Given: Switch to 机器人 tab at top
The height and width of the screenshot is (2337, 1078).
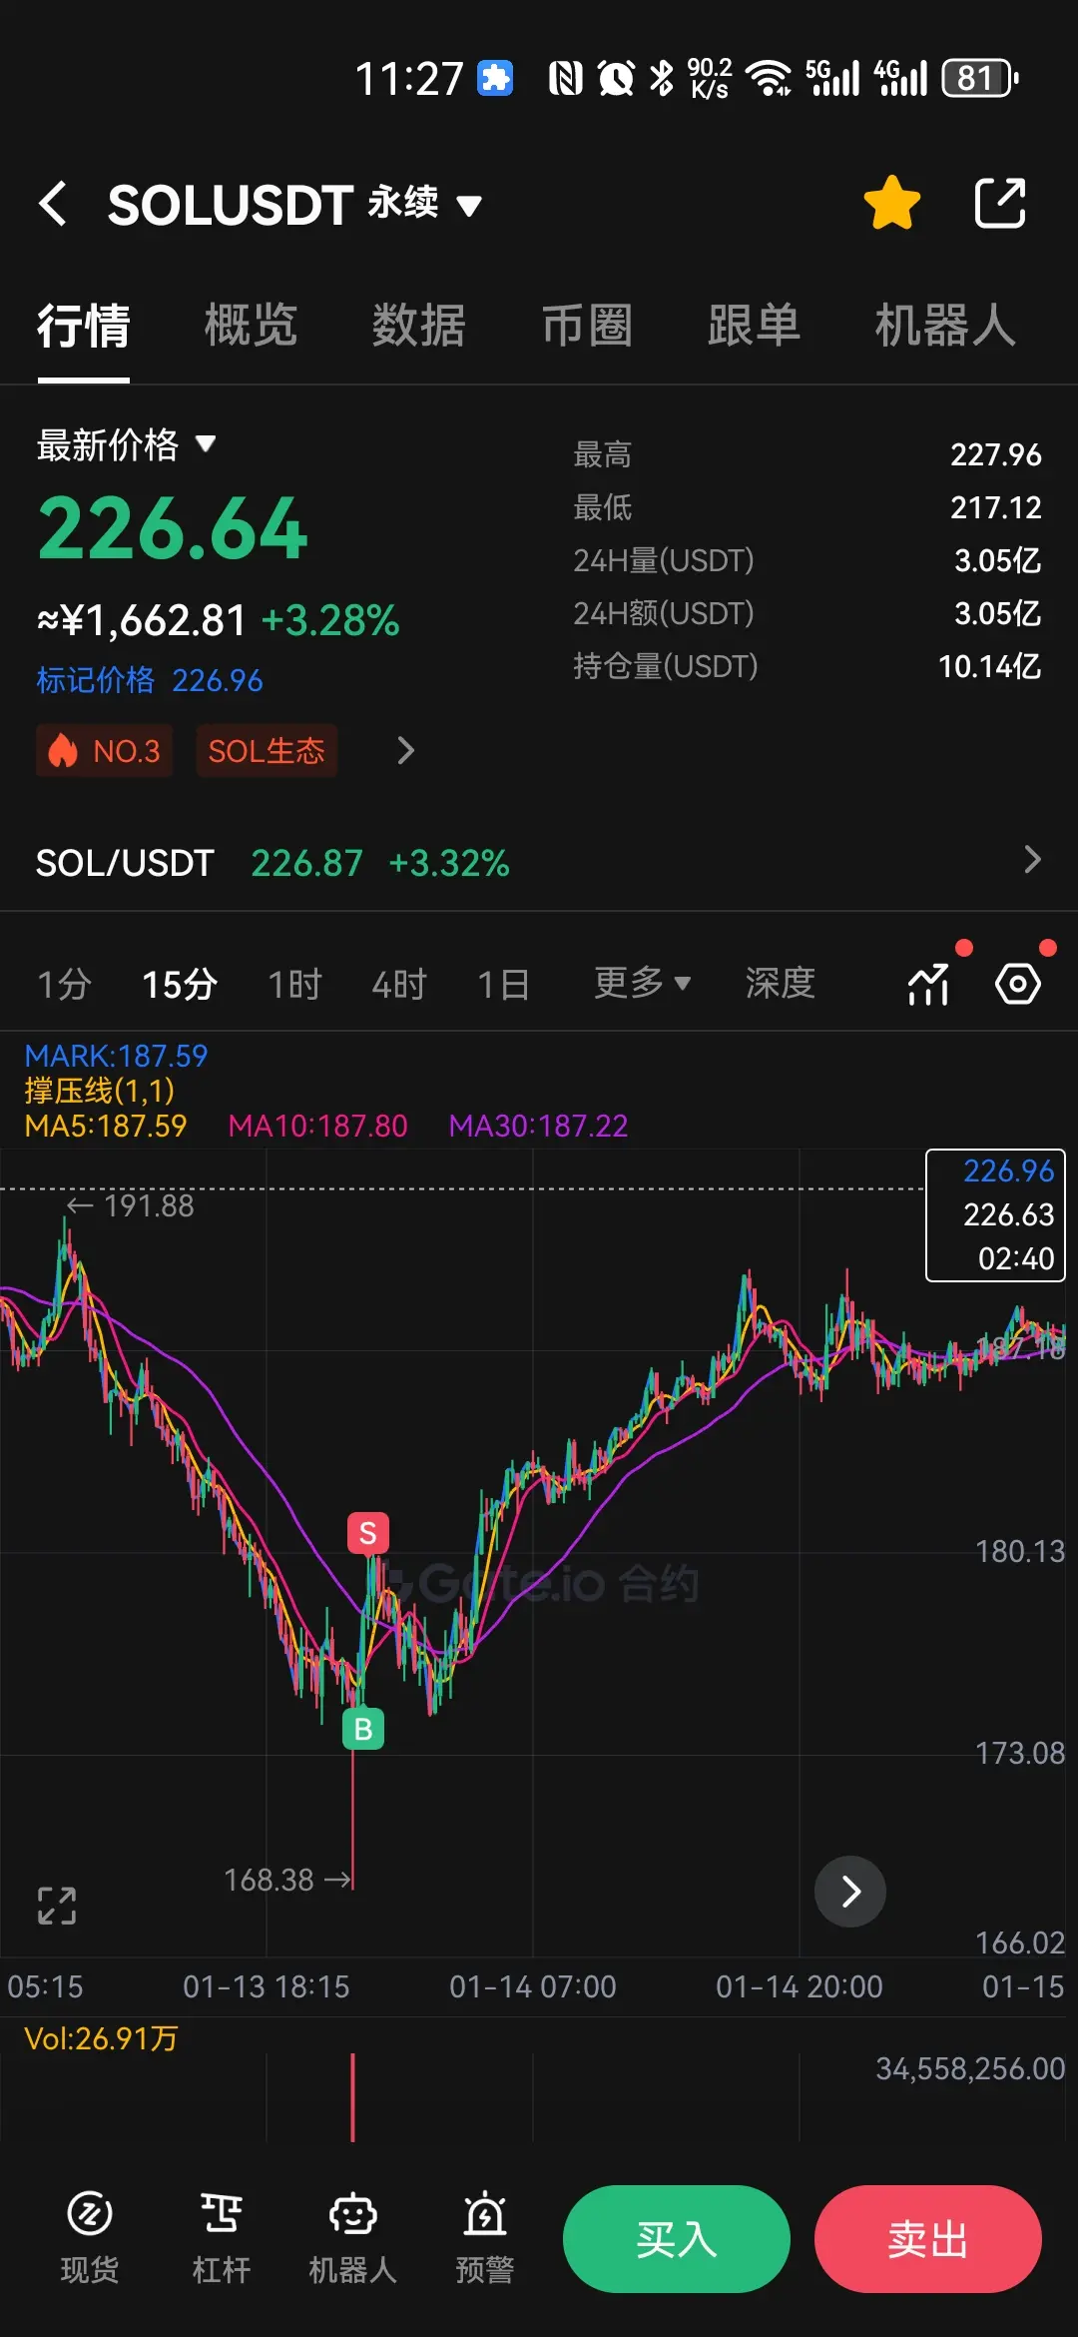Looking at the screenshot, I should (945, 326).
